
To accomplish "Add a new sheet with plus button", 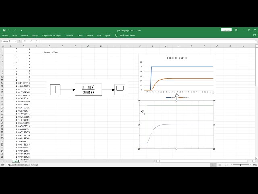I will tap(25, 161).
